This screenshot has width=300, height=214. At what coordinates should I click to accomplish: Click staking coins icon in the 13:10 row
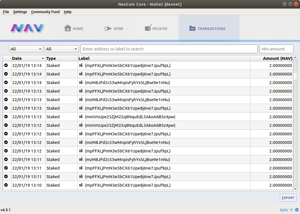point(81,185)
